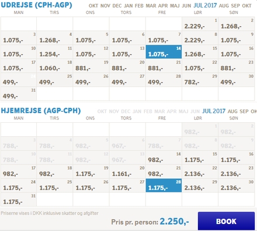
Task: Pick return July 22 priced 2.136,-
Action: (x=200, y=171)
